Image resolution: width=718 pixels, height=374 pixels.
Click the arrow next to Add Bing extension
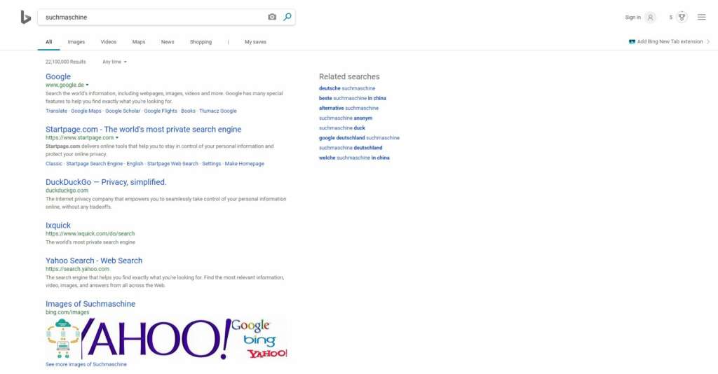click(x=708, y=41)
